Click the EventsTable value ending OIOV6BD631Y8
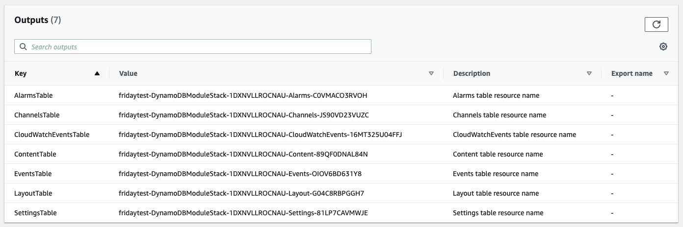The image size is (683, 227). (240, 174)
